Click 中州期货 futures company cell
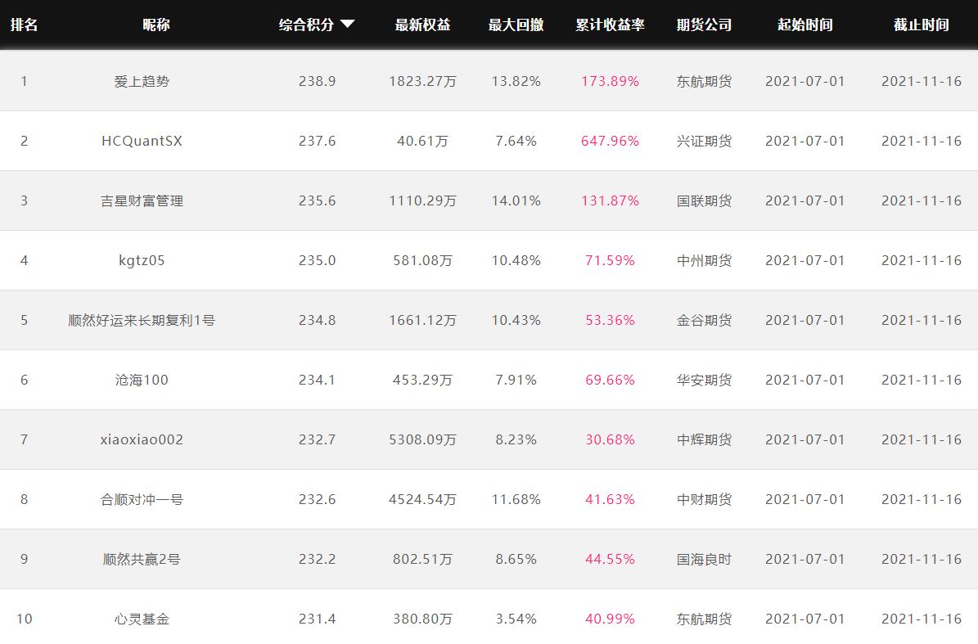978x644 pixels. click(x=704, y=260)
